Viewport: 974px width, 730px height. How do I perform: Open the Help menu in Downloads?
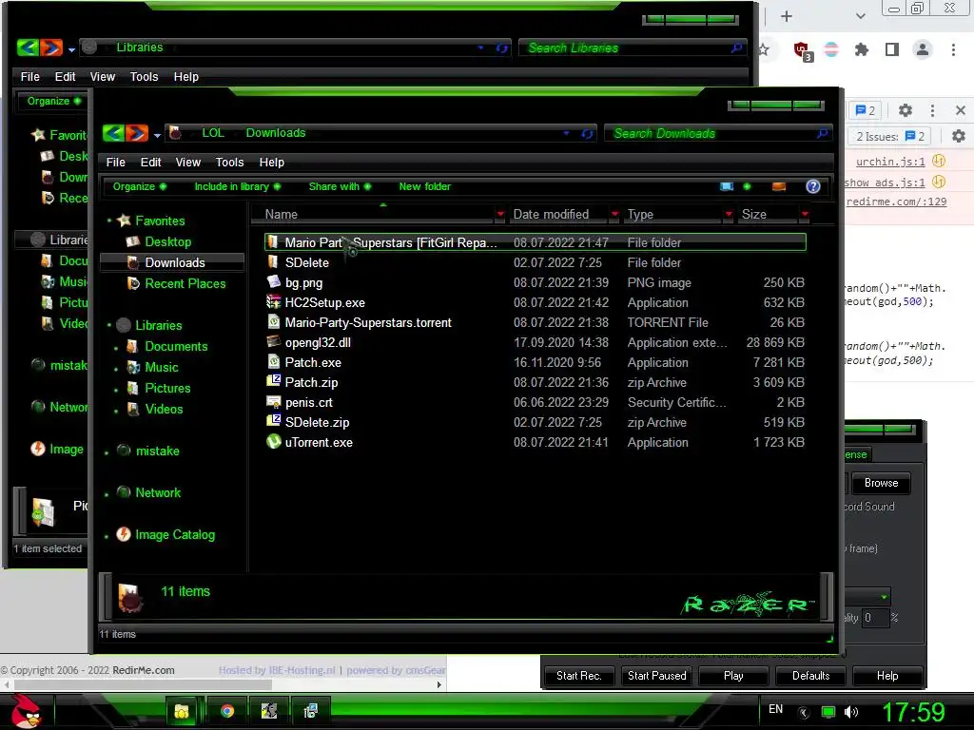(x=271, y=162)
